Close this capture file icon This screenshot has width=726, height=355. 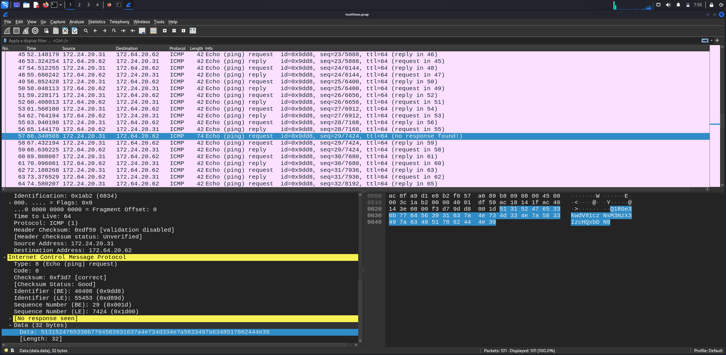point(65,31)
